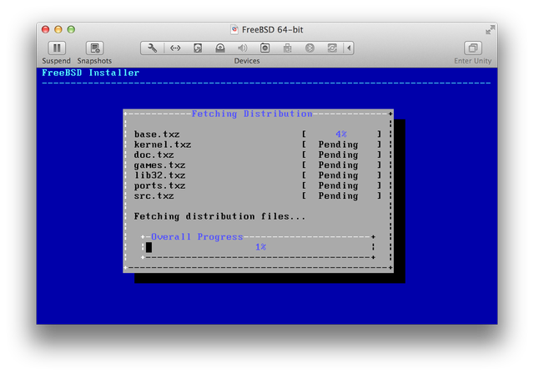Click the Bluetooth device icon
The image size is (534, 375).
tap(310, 48)
